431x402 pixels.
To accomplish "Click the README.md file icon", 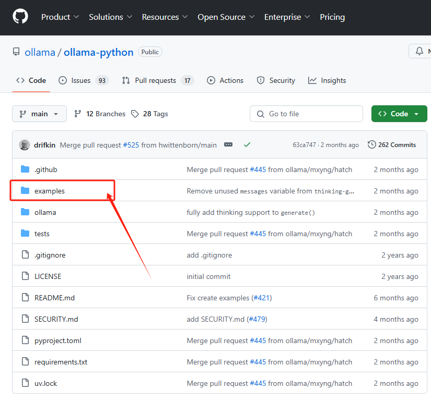I will coord(25,297).
